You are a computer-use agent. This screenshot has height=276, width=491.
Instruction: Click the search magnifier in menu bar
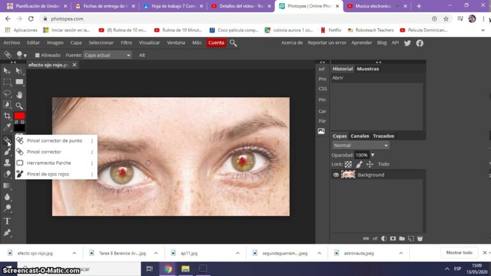point(233,43)
